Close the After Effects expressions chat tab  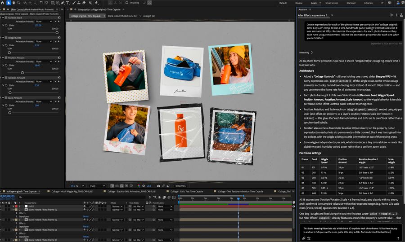pyautogui.click(x=332, y=15)
